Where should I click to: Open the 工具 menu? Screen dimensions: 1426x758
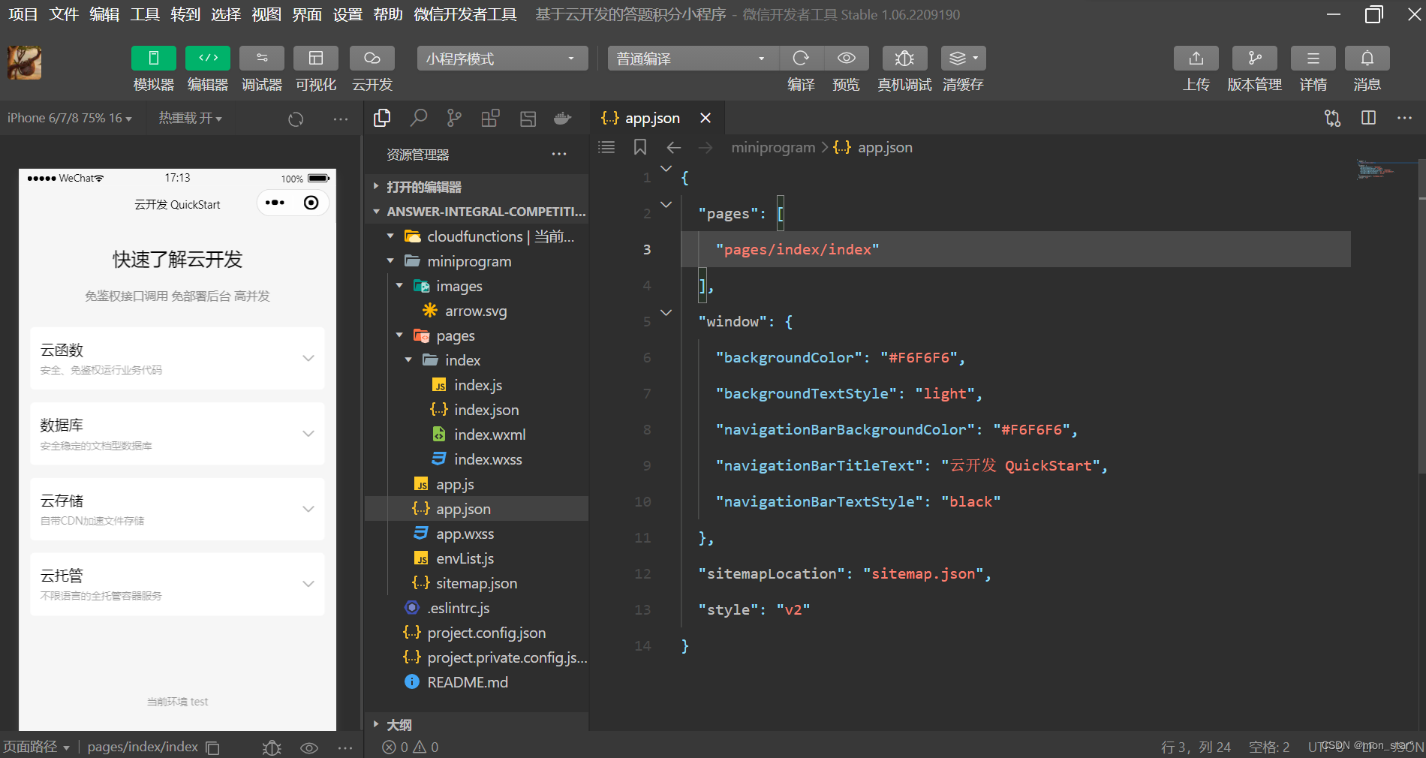click(145, 14)
